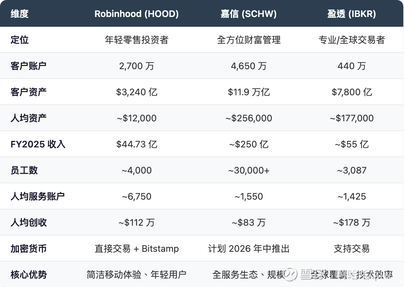The height and width of the screenshot is (287, 404).
Task: Click the Robinhood (HOOD) column header
Action: point(136,14)
